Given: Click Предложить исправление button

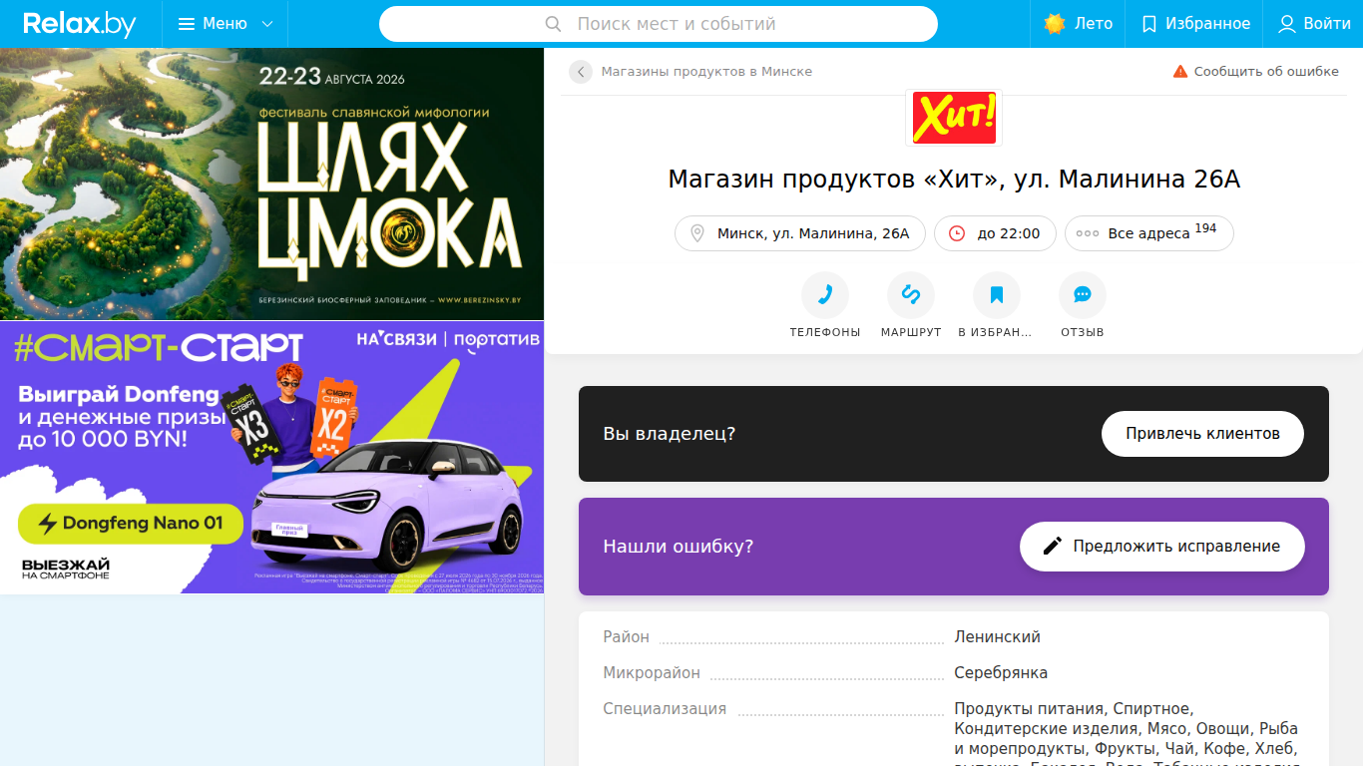Looking at the screenshot, I should [x=1162, y=547].
